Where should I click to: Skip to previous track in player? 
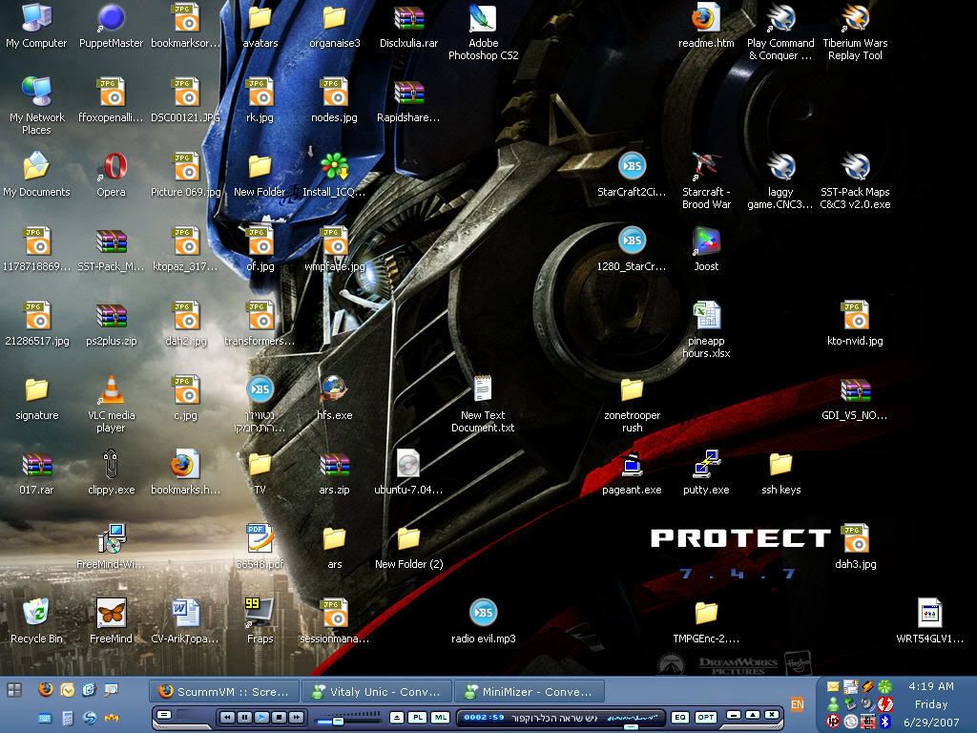tap(227, 718)
